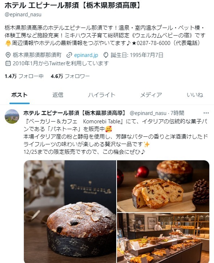Click the birthday balloon icon

tap(106, 55)
